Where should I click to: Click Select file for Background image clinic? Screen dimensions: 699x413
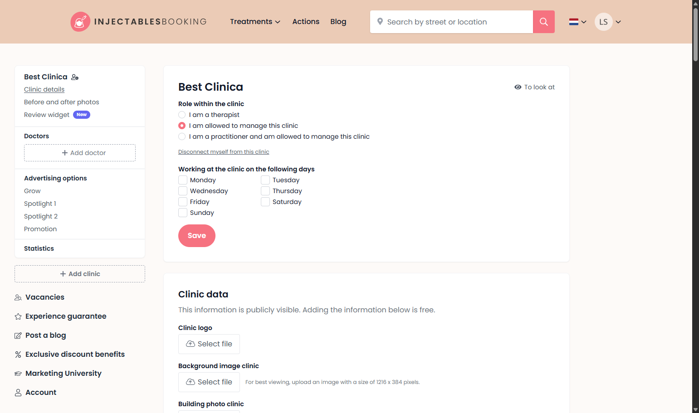209,382
